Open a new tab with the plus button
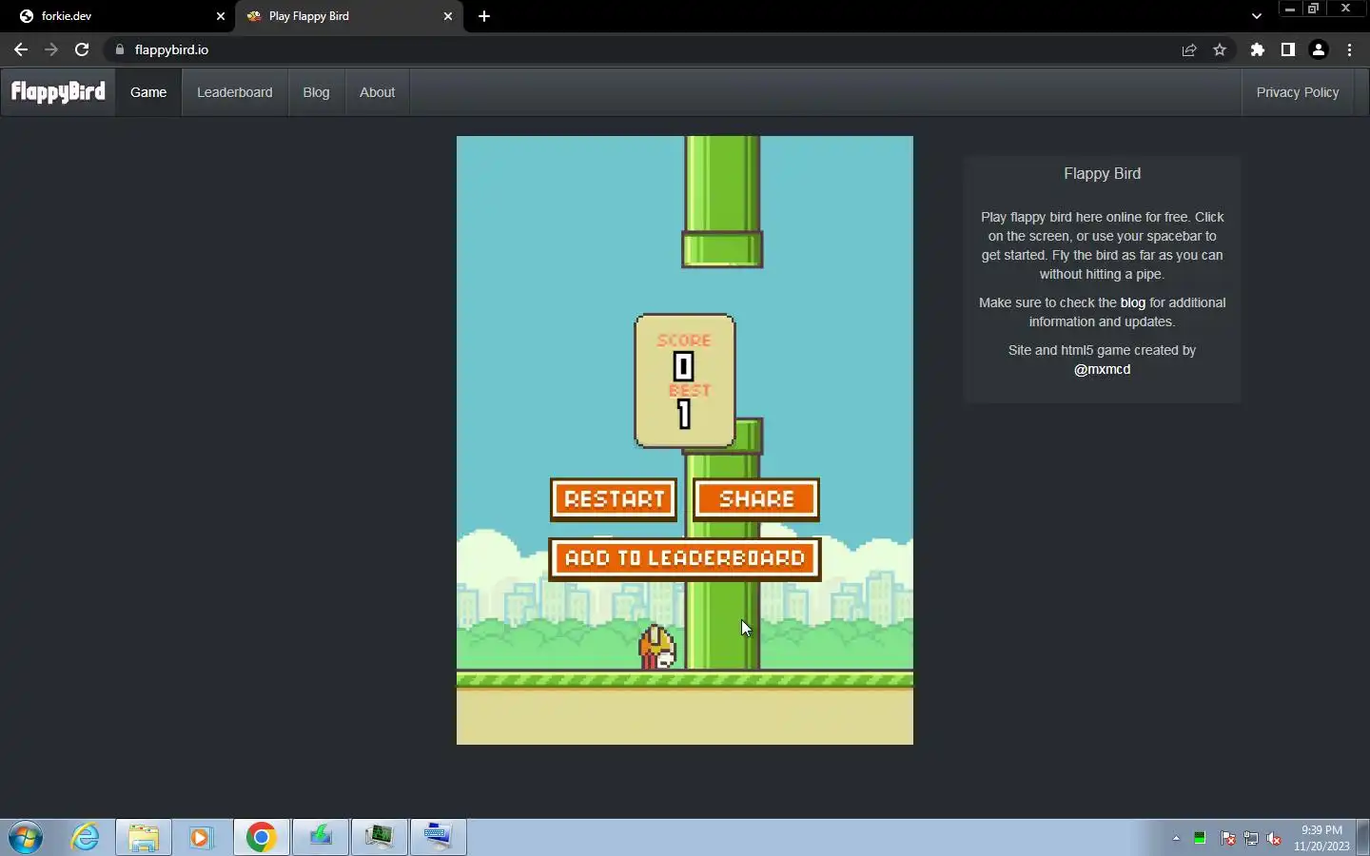The width and height of the screenshot is (1370, 856). [484, 16]
